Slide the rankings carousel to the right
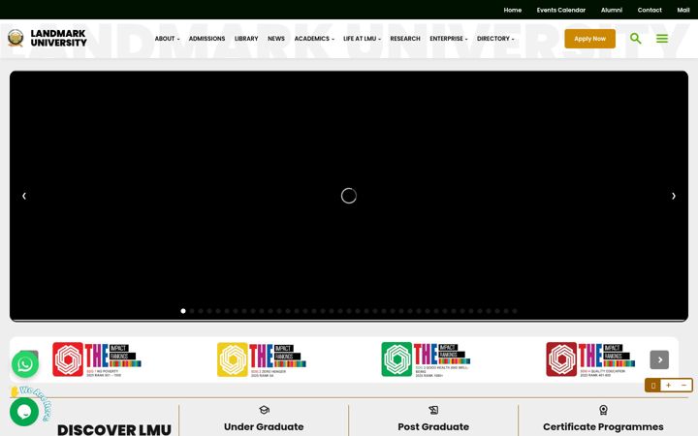This screenshot has width=698, height=436. (x=659, y=359)
